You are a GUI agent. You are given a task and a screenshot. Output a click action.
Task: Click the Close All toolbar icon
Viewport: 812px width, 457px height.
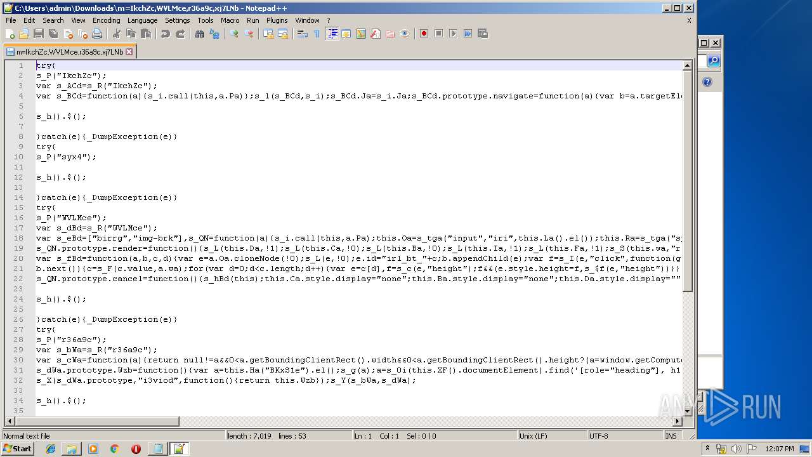(82, 34)
